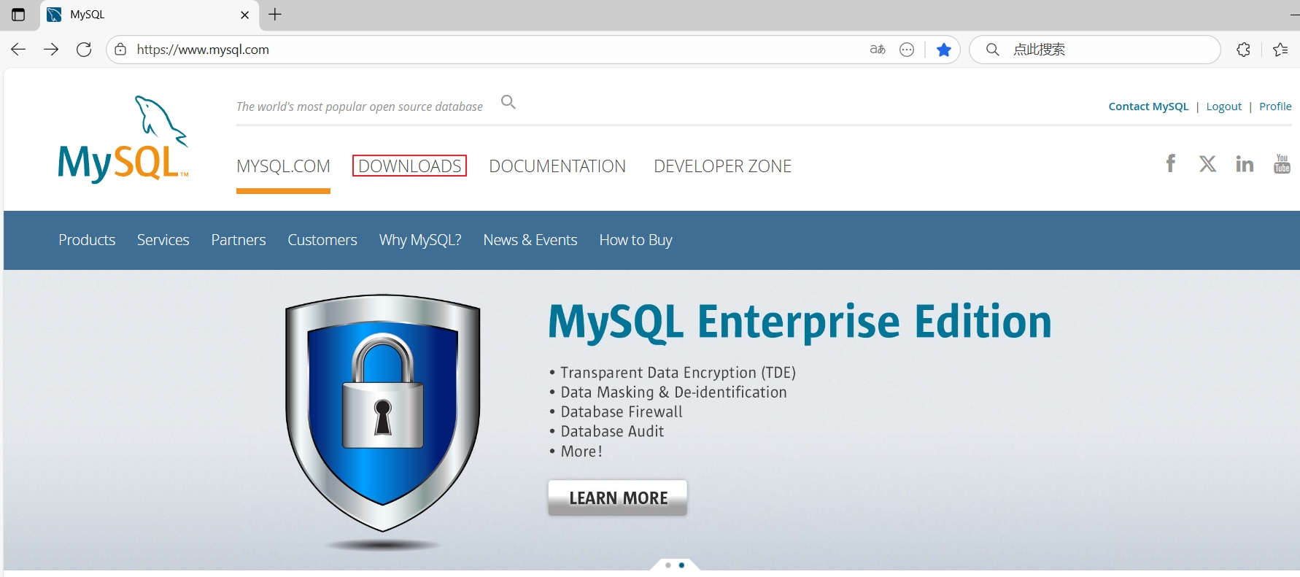Open the browser extensions puzzle icon
The width and height of the screenshot is (1300, 577).
tap(1244, 50)
